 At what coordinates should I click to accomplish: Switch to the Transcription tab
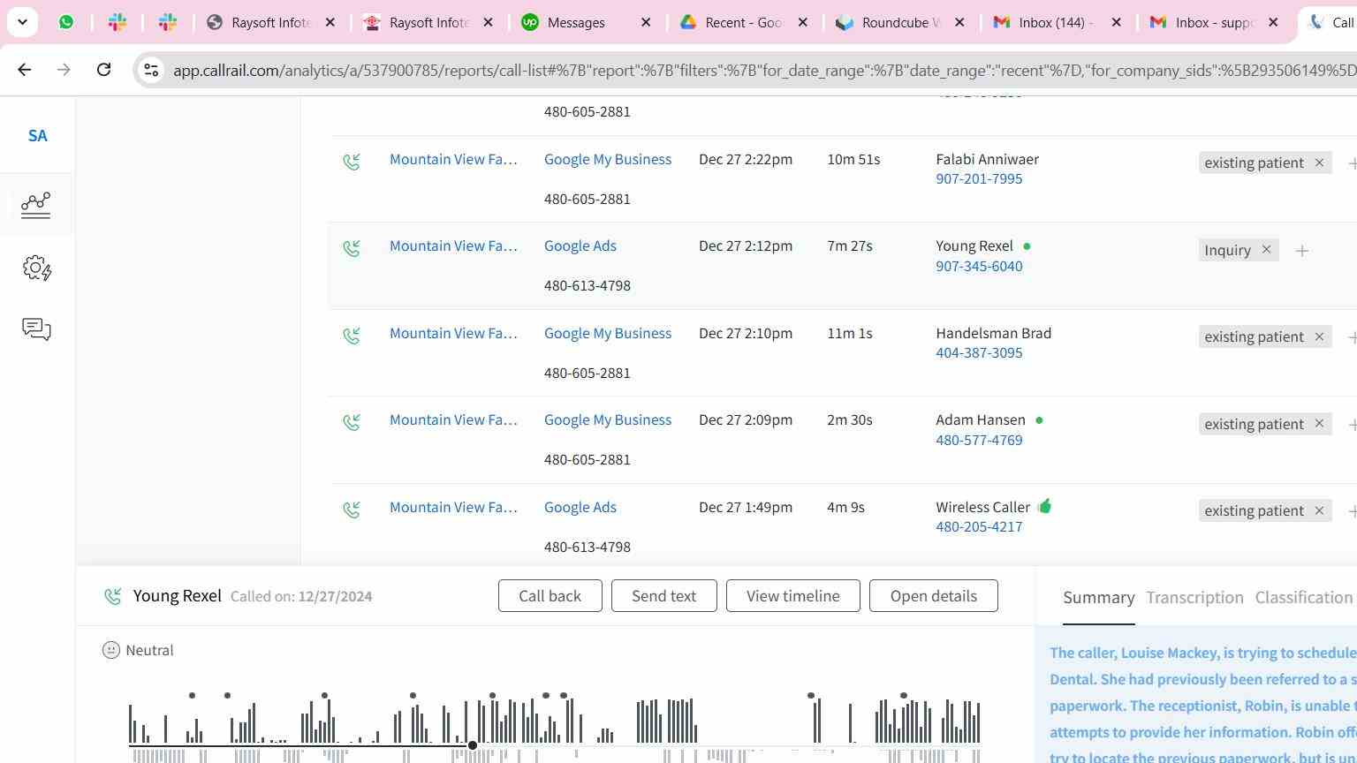click(x=1194, y=598)
